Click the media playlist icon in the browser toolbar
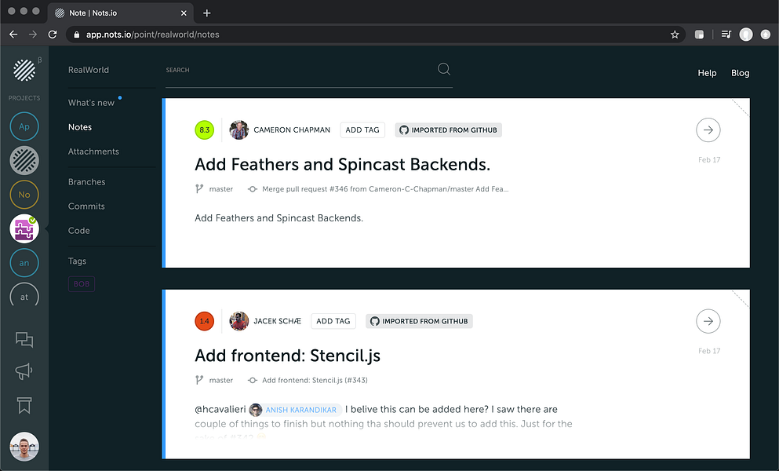This screenshot has width=779, height=471. coord(726,35)
